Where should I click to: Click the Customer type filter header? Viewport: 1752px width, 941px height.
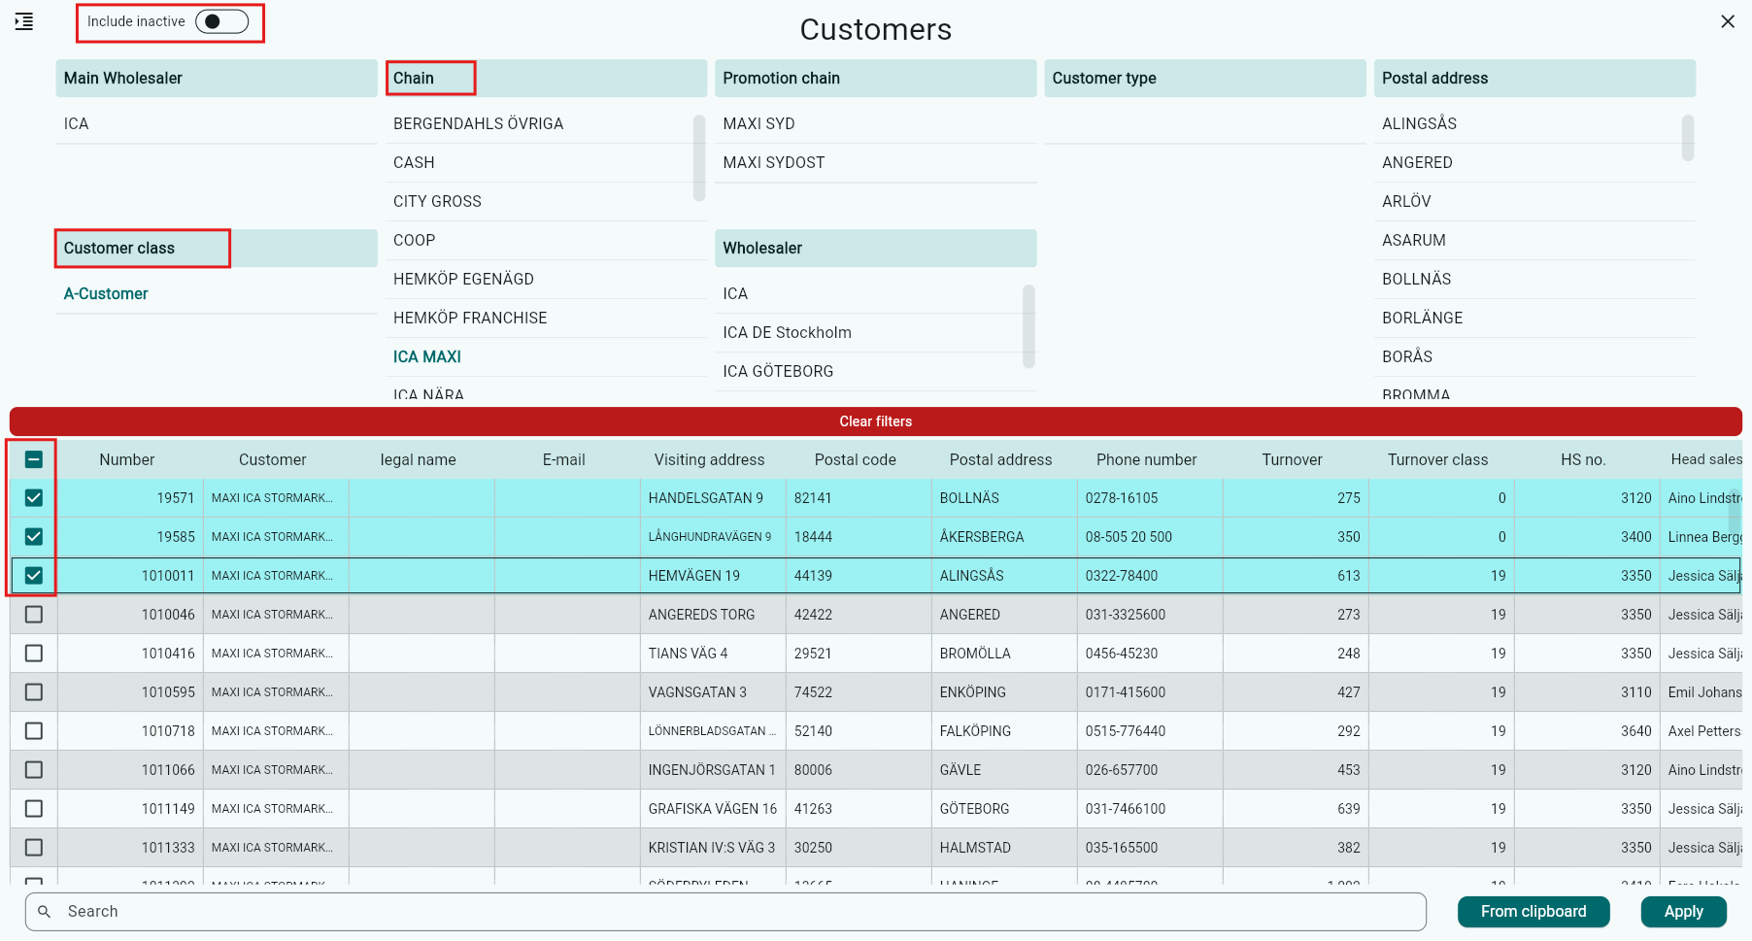pos(1205,79)
